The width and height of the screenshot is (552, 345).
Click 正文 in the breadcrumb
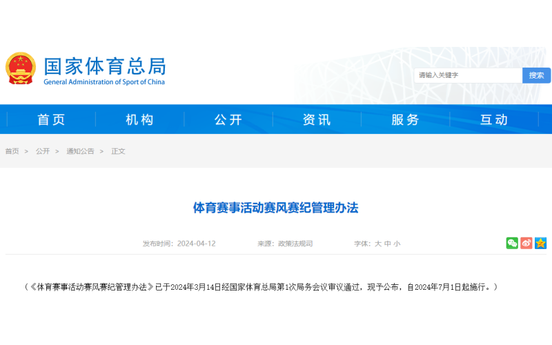[x=118, y=151]
